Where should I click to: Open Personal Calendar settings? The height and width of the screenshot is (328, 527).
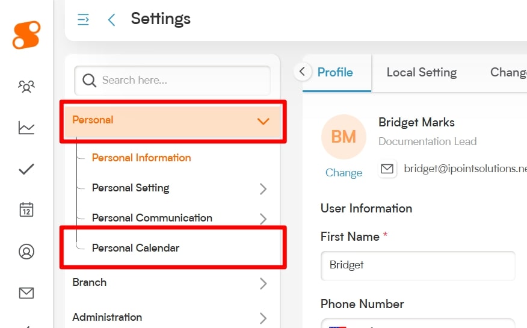(136, 247)
